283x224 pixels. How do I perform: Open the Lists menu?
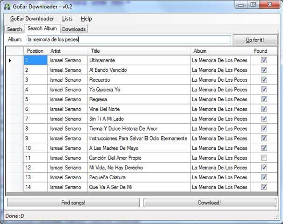point(67,19)
